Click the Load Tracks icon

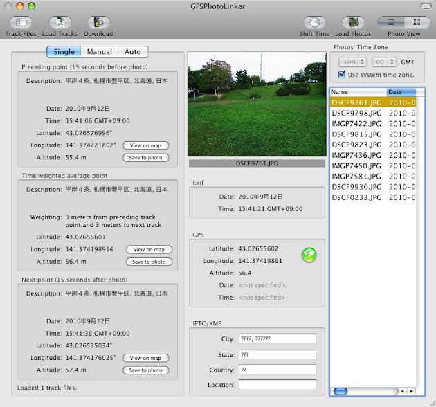(60, 24)
